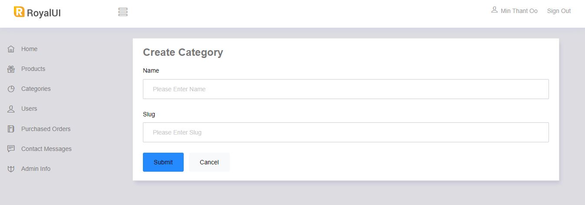Toggle the sidebar hamburger menu icon
Screen dimensions: 585x205
(123, 12)
